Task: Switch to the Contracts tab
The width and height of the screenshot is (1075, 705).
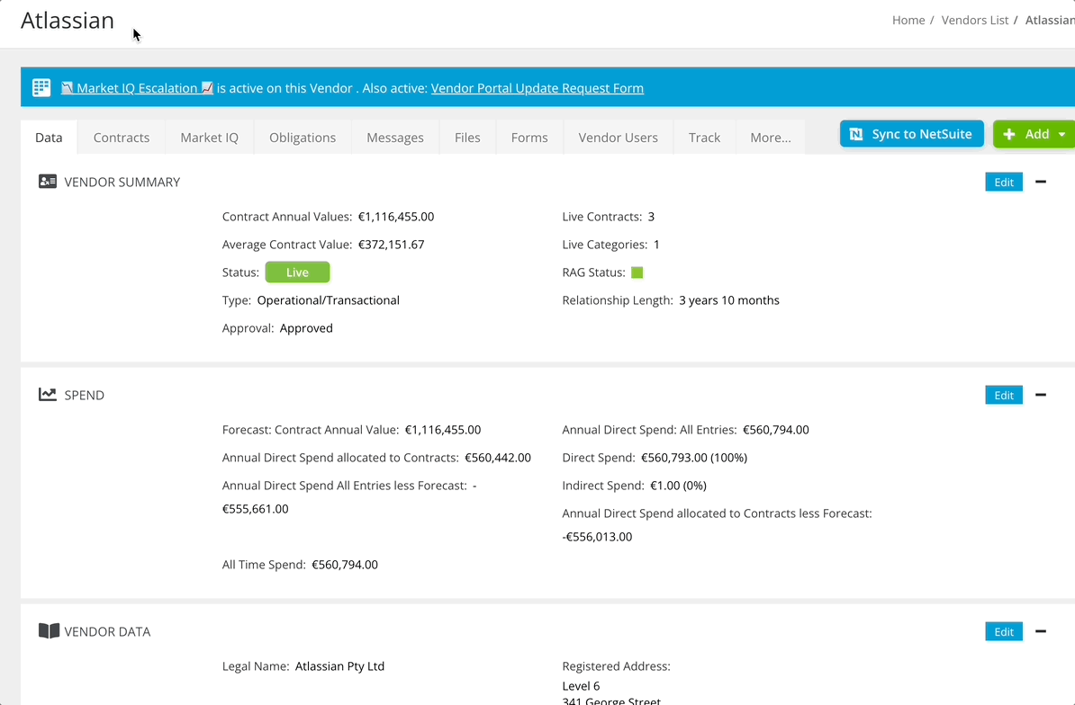Action: [122, 138]
